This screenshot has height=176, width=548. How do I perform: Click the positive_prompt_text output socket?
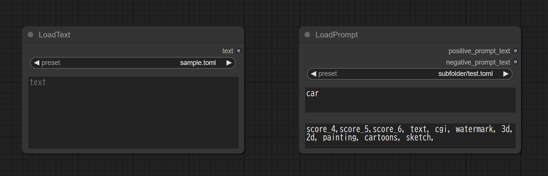coord(515,51)
